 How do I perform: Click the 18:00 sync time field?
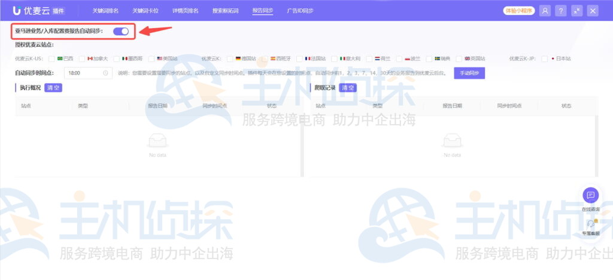coord(88,73)
